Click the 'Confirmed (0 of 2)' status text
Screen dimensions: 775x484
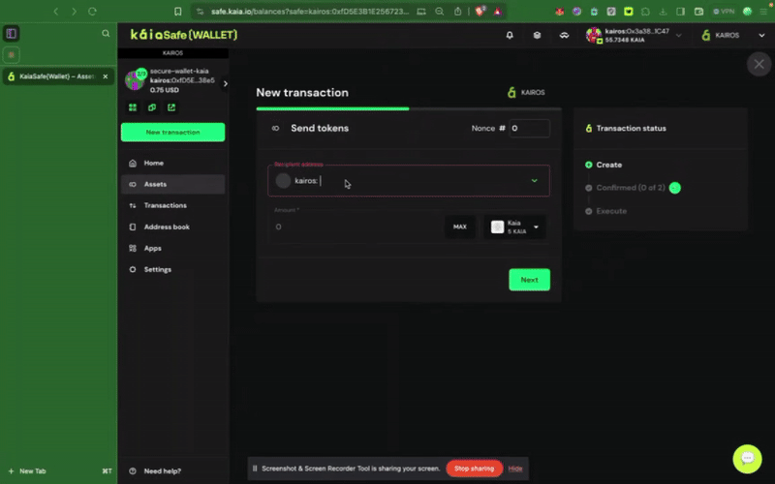coord(631,188)
